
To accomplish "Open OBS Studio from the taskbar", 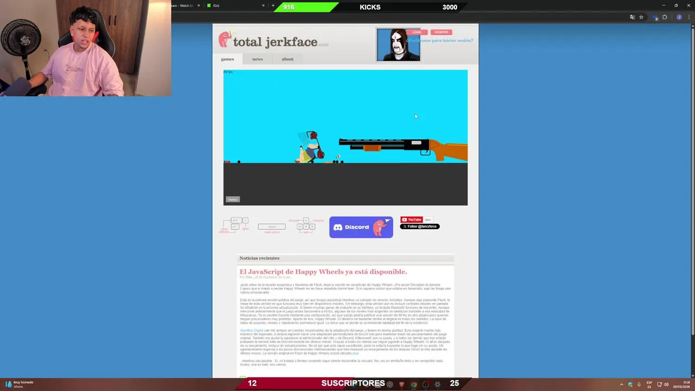I will (426, 384).
